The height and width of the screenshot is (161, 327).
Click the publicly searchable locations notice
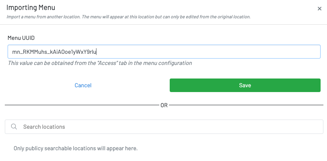pyautogui.click(x=75, y=148)
